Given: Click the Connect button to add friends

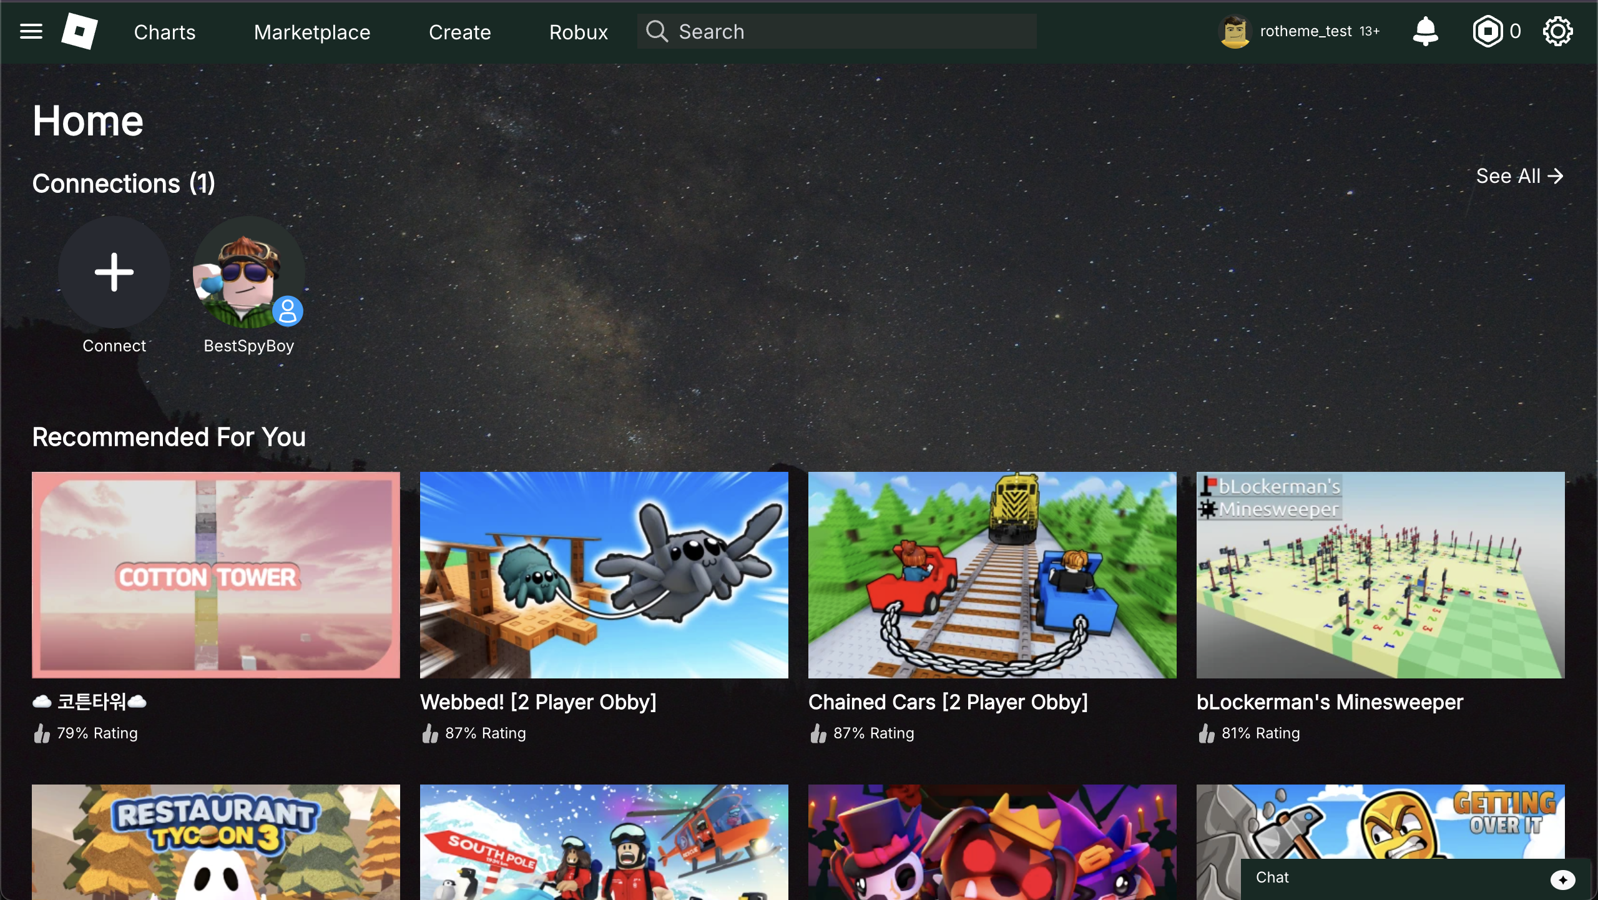Looking at the screenshot, I should (x=114, y=273).
